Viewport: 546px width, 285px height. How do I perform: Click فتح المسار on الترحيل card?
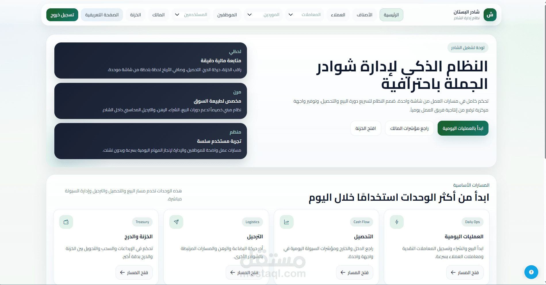pyautogui.click(x=244, y=272)
